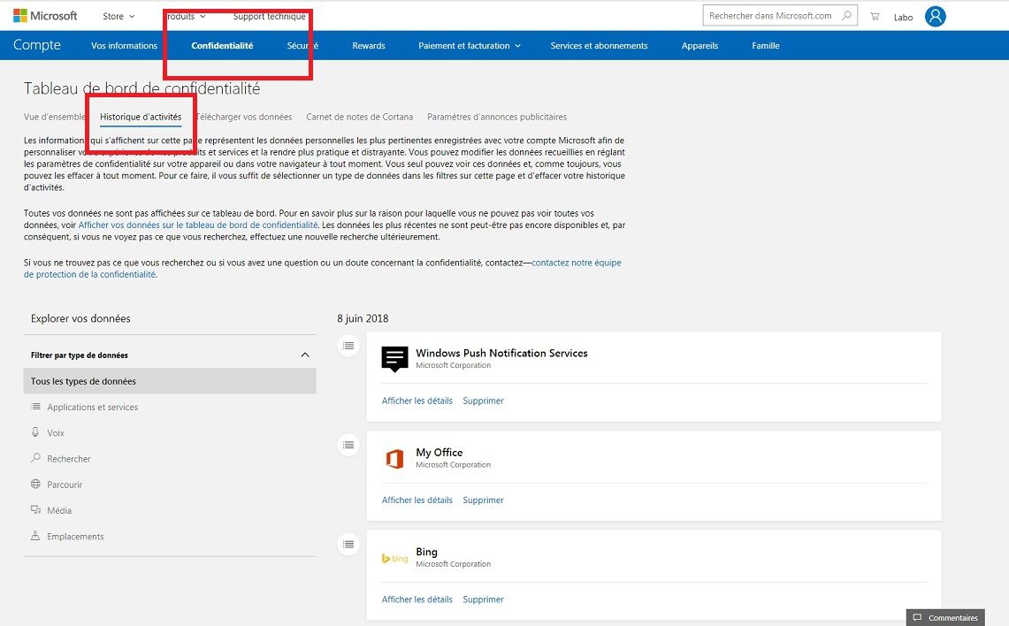Image resolution: width=1009 pixels, height=626 pixels.
Task: Open Paramètres d'annonces publicitaires tab
Action: tap(497, 117)
